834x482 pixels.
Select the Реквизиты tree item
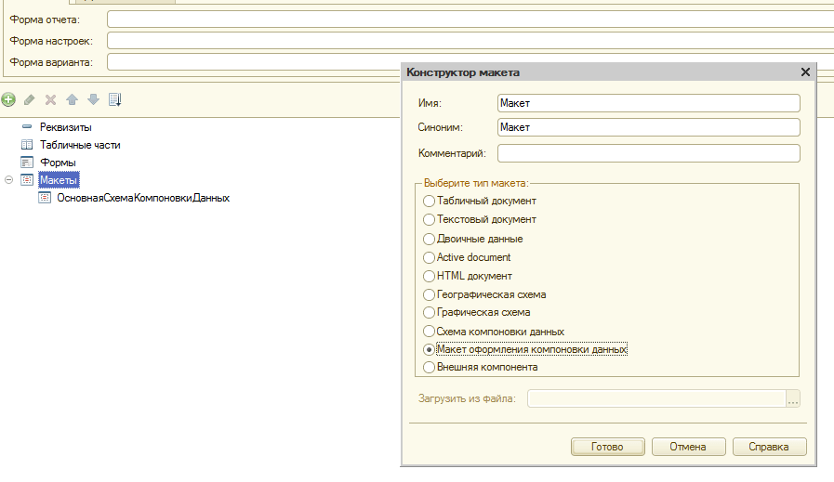(x=65, y=126)
